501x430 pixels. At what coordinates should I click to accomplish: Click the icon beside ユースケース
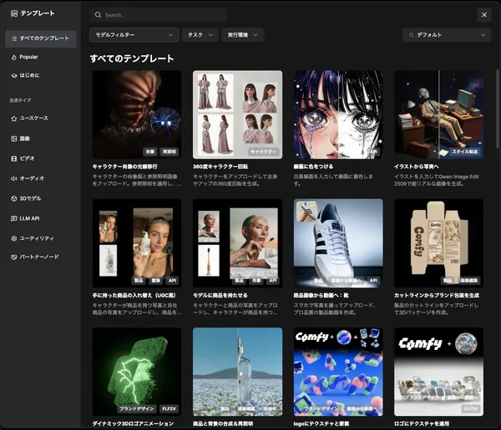[x=14, y=118]
